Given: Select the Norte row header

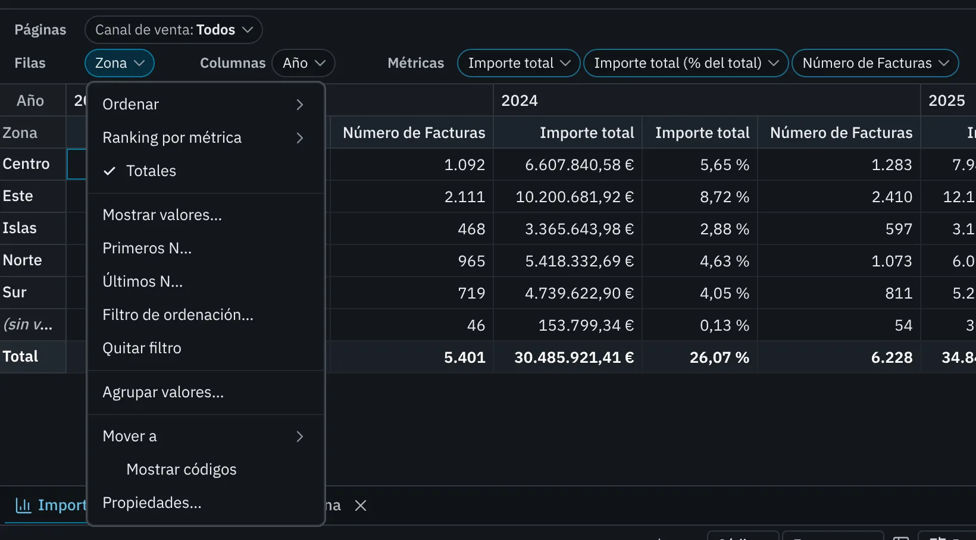Looking at the screenshot, I should [33, 260].
